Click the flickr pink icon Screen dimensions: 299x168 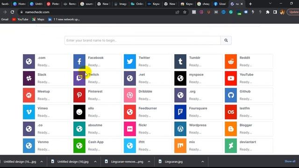130,129
